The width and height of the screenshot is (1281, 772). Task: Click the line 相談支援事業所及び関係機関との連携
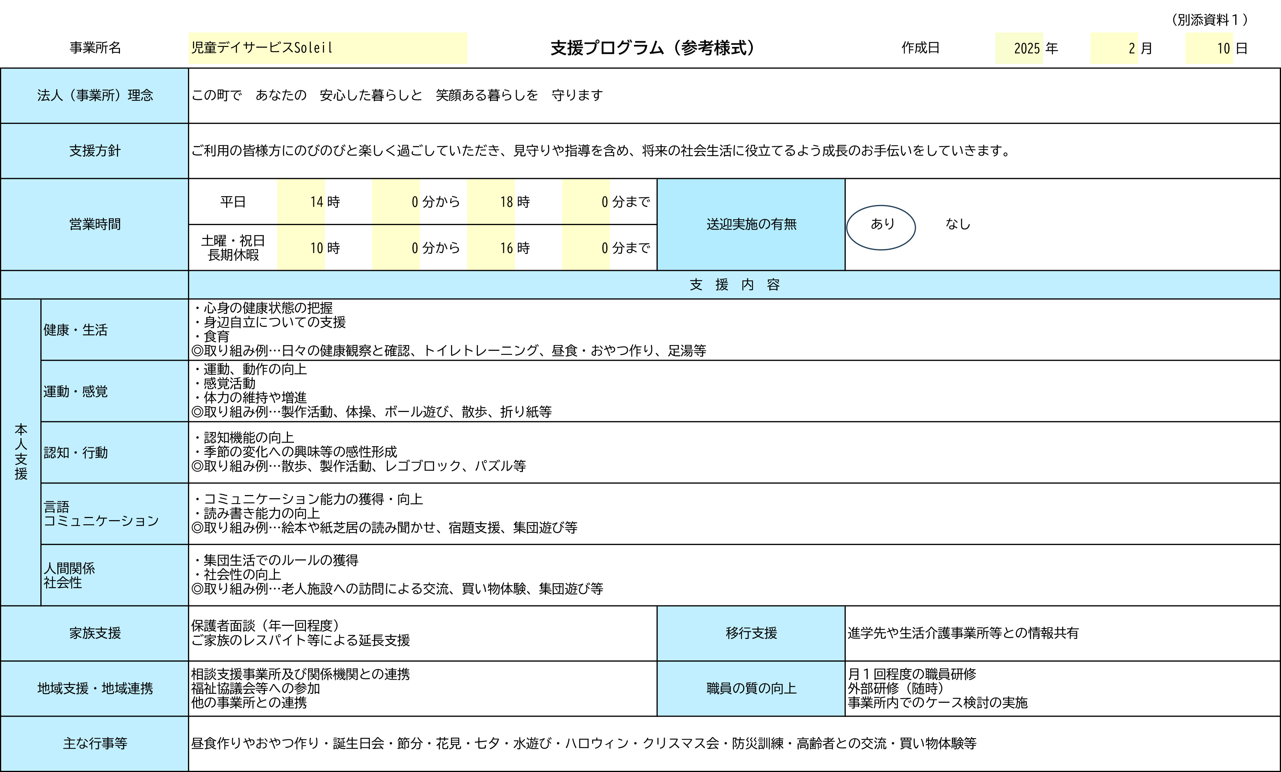tap(301, 674)
